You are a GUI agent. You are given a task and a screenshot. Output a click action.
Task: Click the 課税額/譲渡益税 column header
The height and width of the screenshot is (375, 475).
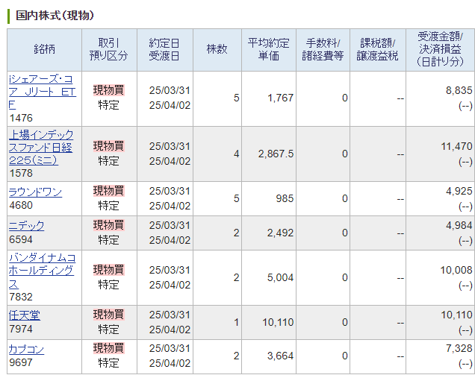[x=377, y=50]
